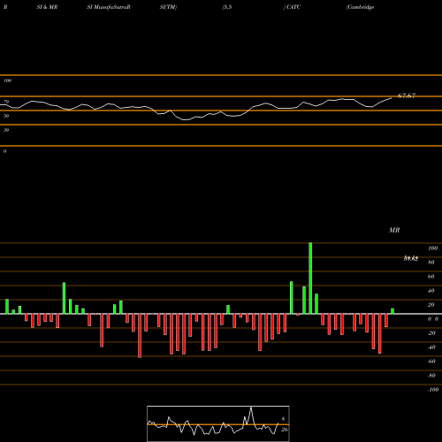
Task: Click the RSI axis label 30
Action: [x=6, y=130]
